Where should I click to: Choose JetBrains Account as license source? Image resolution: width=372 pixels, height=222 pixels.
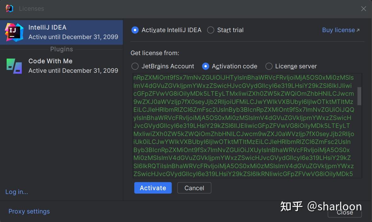[x=135, y=66]
